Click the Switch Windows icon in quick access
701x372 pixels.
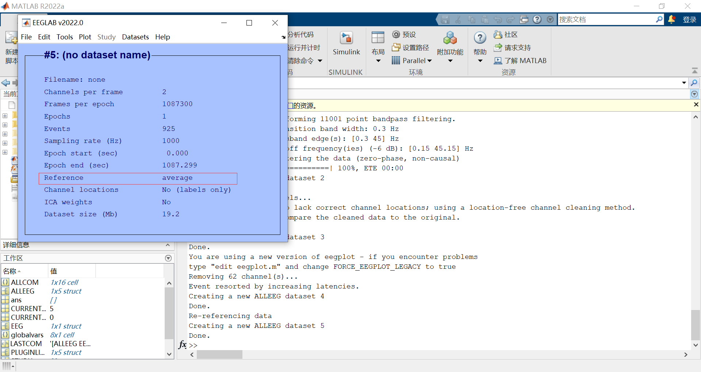coord(524,19)
